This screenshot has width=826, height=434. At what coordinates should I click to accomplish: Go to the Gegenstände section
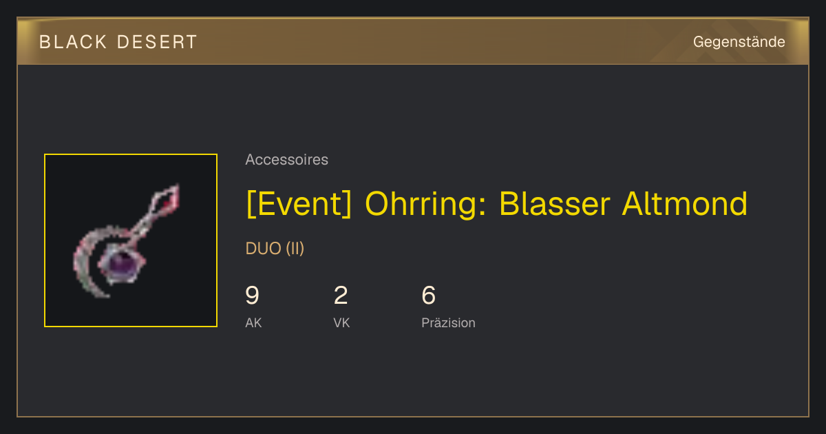click(x=739, y=42)
